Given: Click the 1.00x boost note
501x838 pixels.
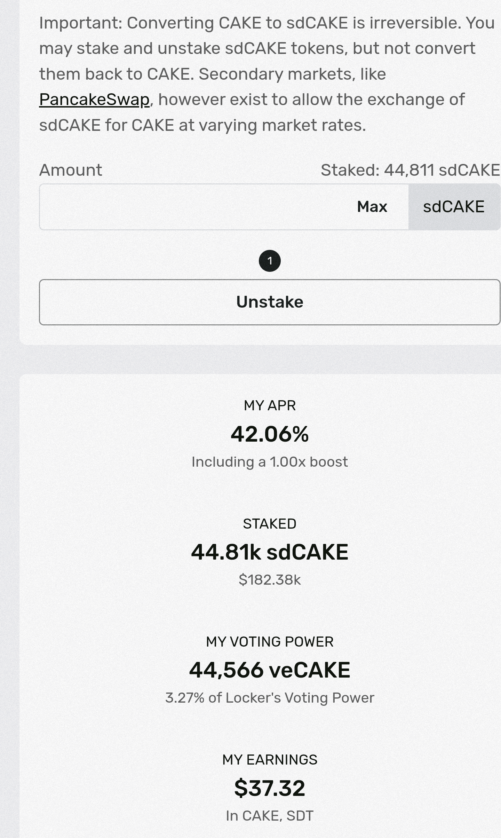Looking at the screenshot, I should (270, 462).
